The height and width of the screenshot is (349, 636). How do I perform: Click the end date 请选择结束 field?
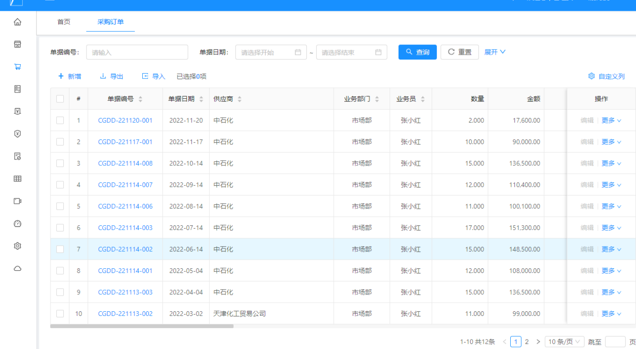[352, 52]
